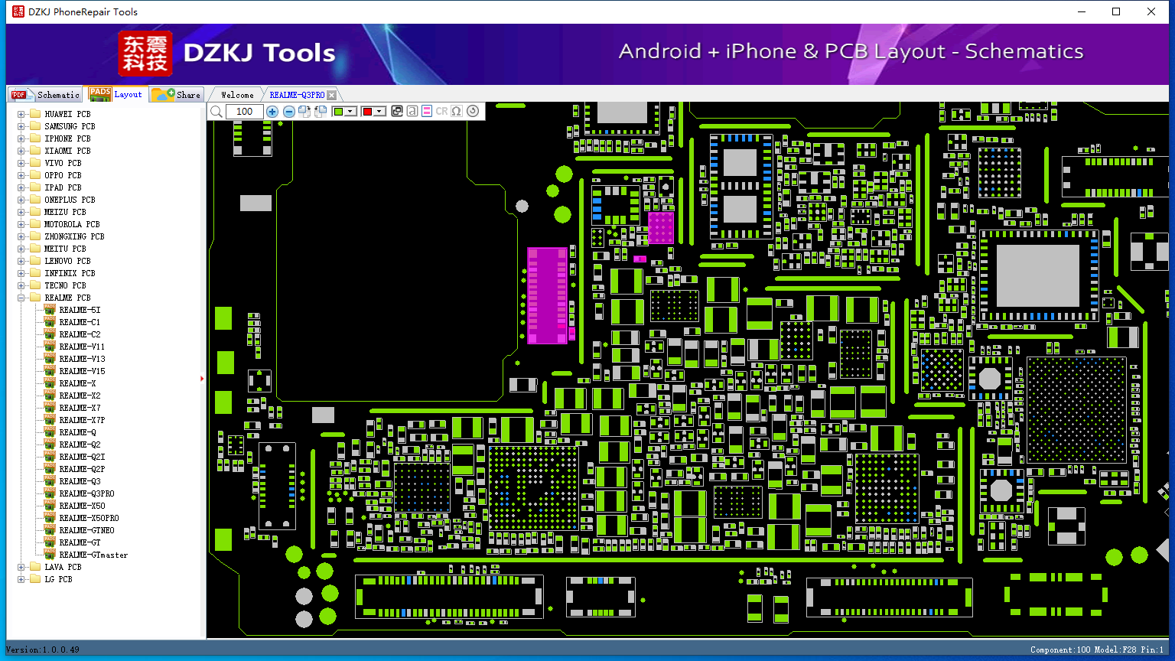Viewport: 1175px width, 661px height.
Task: Open the REALME-X50PRO layout file
Action: 89,518
